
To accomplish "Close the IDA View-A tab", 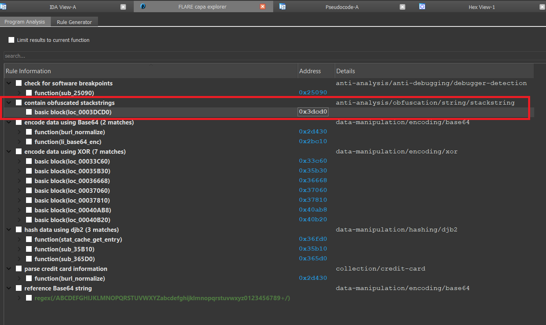I will (123, 7).
